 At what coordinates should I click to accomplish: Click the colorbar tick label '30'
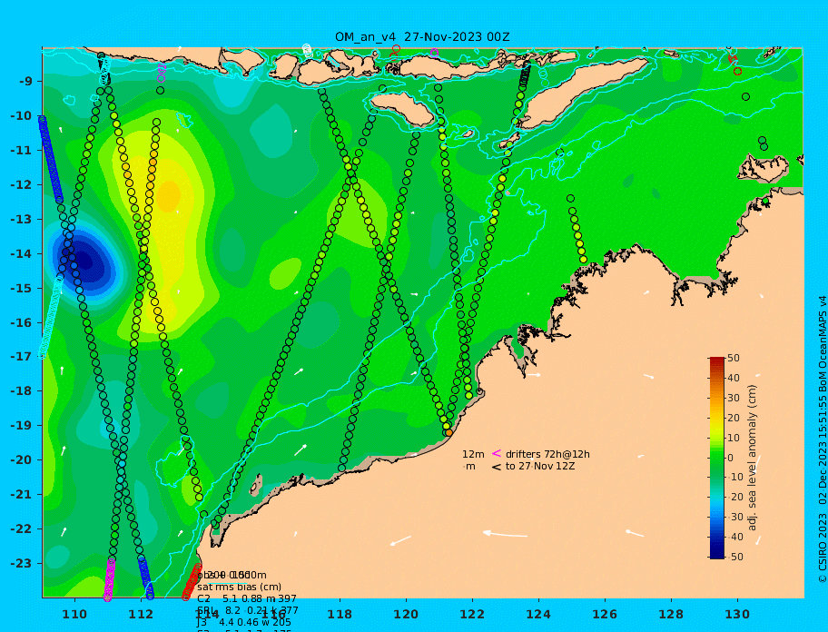(x=734, y=398)
